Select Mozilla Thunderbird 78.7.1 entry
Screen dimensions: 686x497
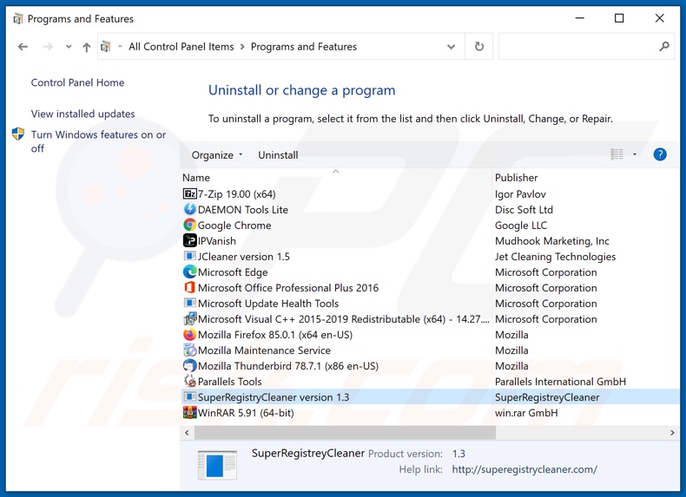288,366
